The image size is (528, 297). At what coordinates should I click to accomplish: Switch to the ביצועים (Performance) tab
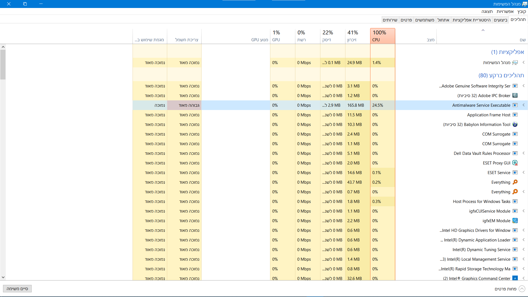[x=501, y=20]
